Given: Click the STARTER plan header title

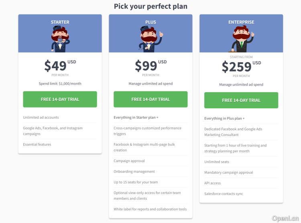Looking at the screenshot, I should click(60, 22).
